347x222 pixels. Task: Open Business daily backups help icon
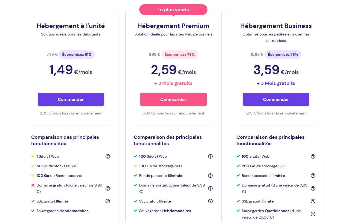click(x=313, y=214)
